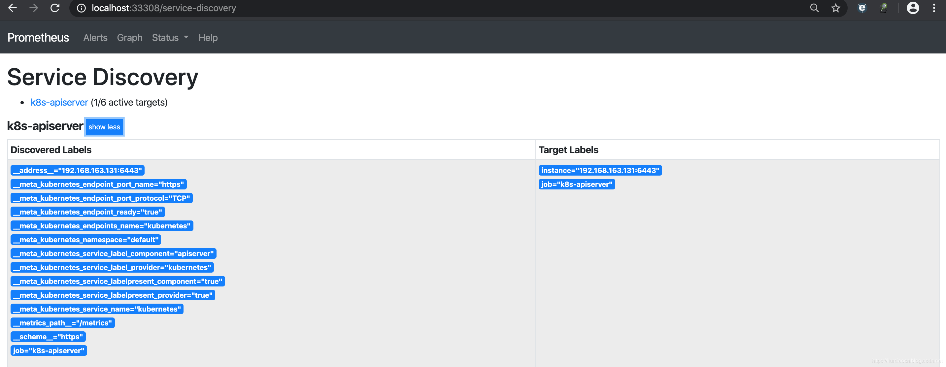Click the service_label_component="apiserver" label
This screenshot has width=946, height=367.
click(x=114, y=254)
